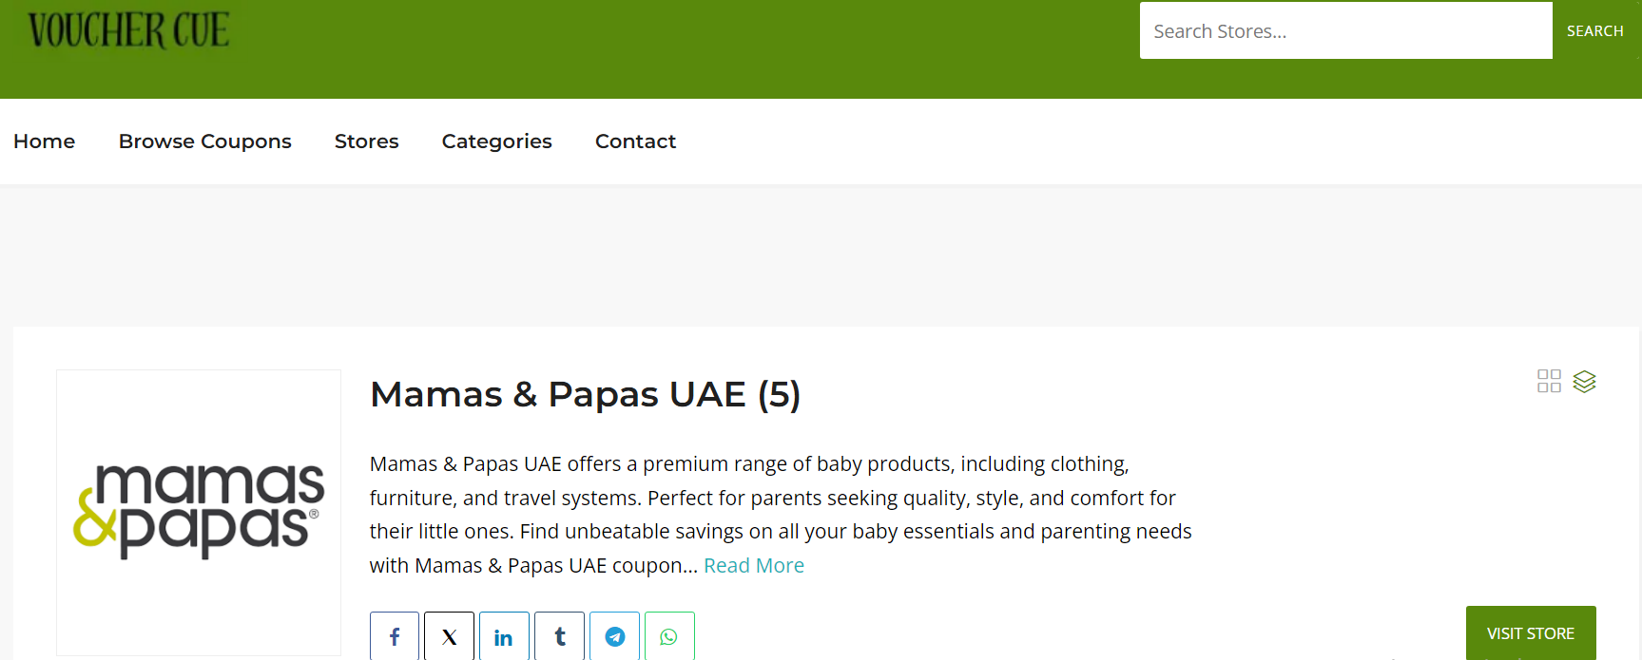This screenshot has height=660, width=1642.
Task: Open the Voucher Cue site logo
Action: [x=130, y=30]
